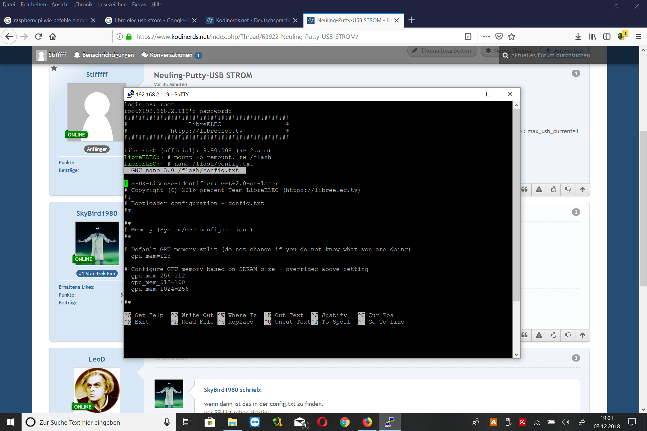647x431 pixels.
Task: Click Thema bearbeiten button
Action: (x=442, y=51)
